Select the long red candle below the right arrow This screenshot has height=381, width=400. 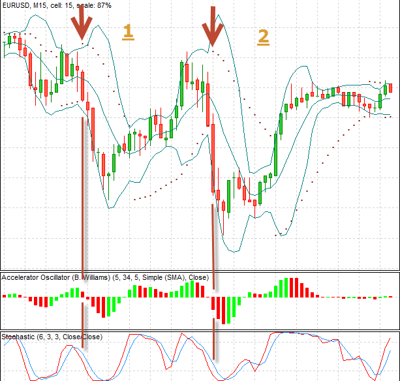213,159
